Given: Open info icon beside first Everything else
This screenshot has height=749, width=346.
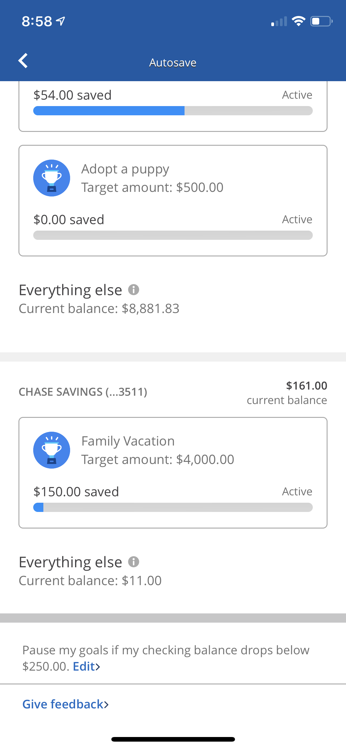Looking at the screenshot, I should (x=133, y=290).
